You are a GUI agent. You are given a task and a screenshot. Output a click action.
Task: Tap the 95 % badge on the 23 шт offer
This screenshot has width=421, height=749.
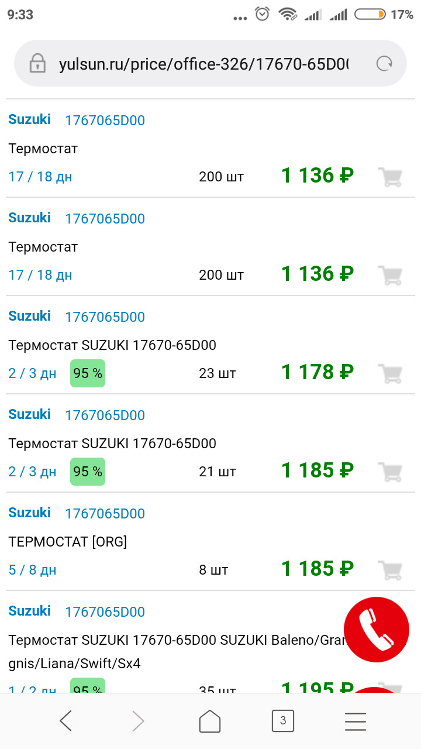coord(88,373)
